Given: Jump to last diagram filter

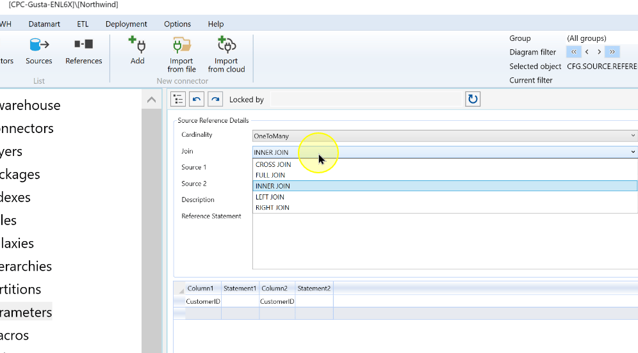Looking at the screenshot, I should click(x=612, y=52).
